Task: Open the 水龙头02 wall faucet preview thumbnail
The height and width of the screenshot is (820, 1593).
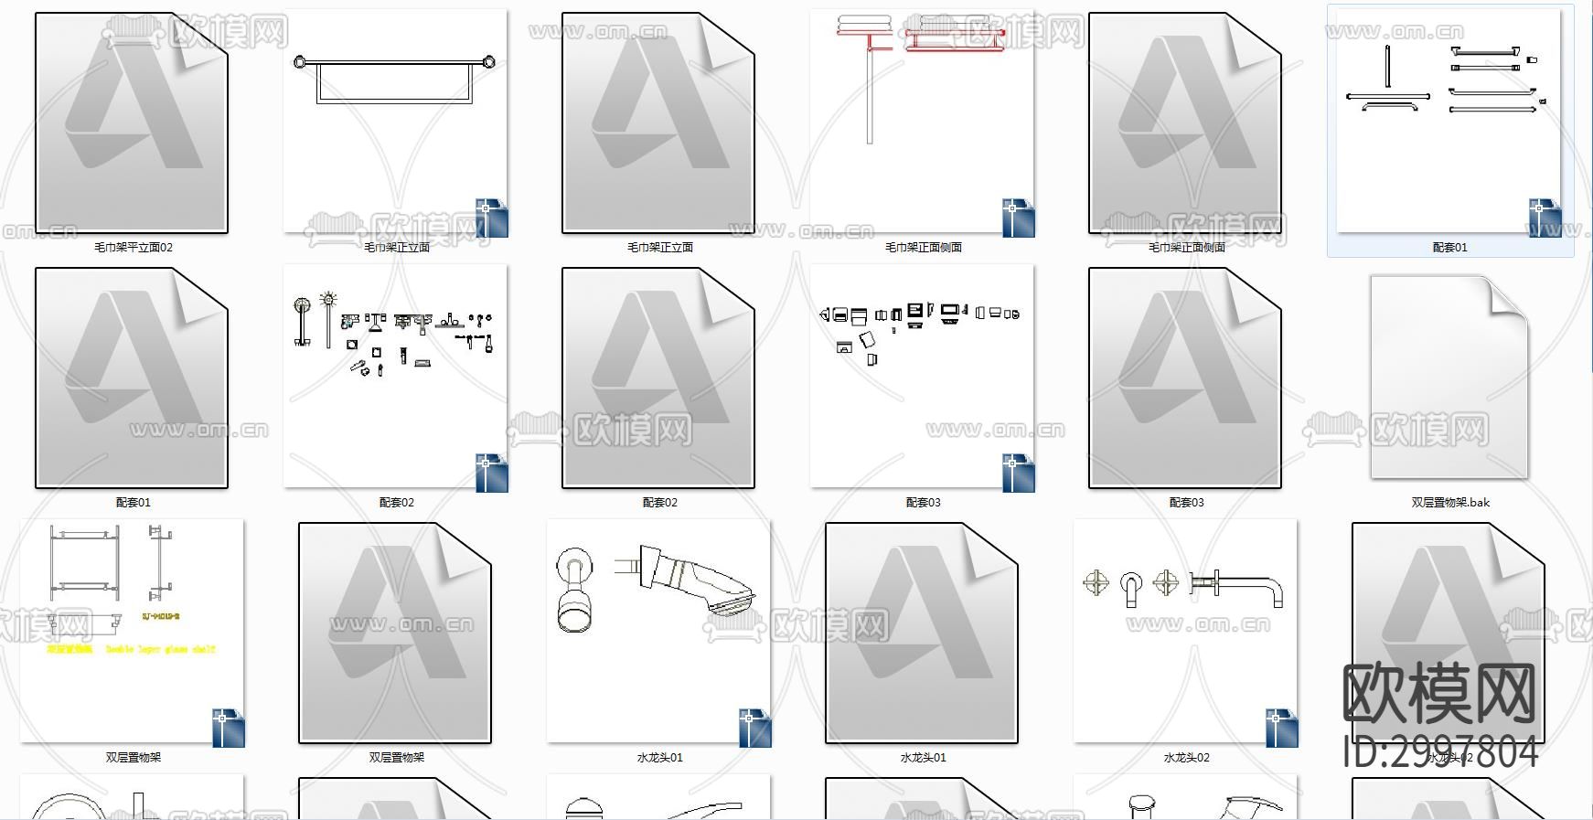Action: pyautogui.click(x=1185, y=633)
